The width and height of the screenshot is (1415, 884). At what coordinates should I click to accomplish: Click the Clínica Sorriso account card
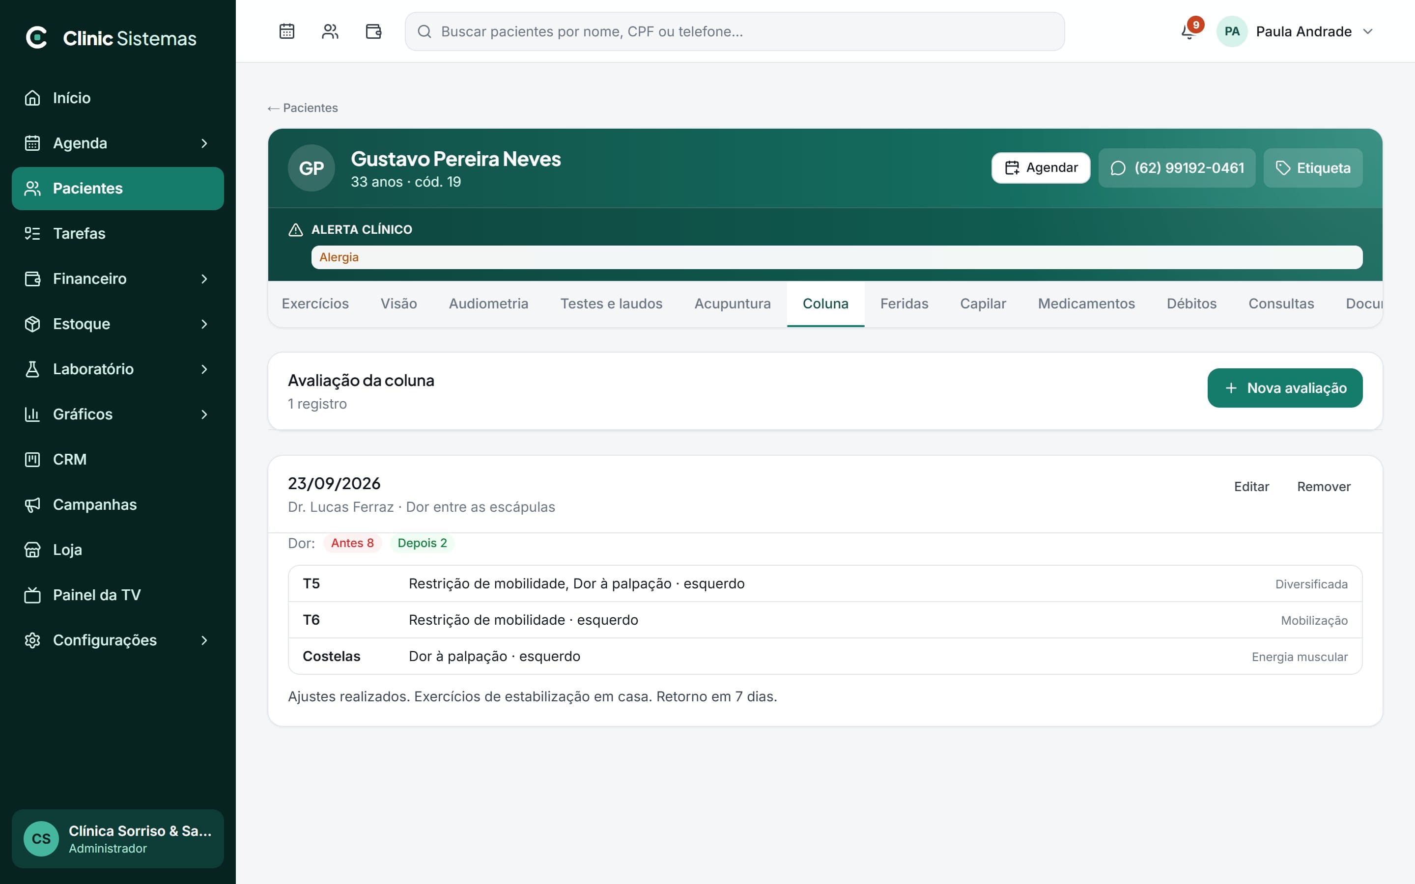point(117,838)
